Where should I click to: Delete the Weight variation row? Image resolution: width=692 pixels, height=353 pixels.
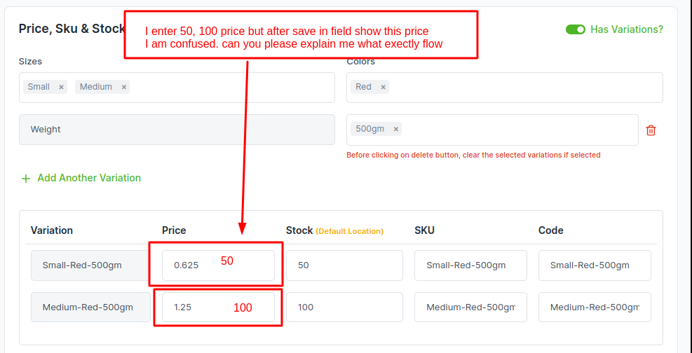click(x=651, y=130)
